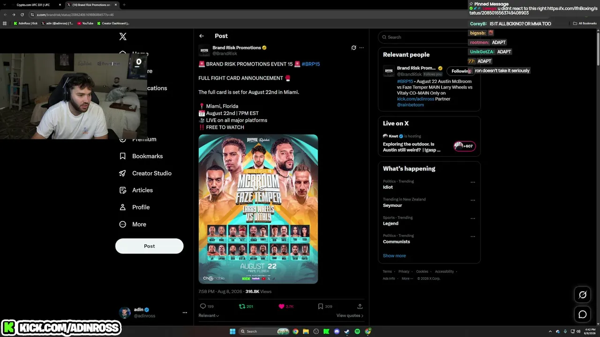The image size is (600, 337).
Task: Open the Bookmarks sidebar item
Action: click(x=142, y=156)
